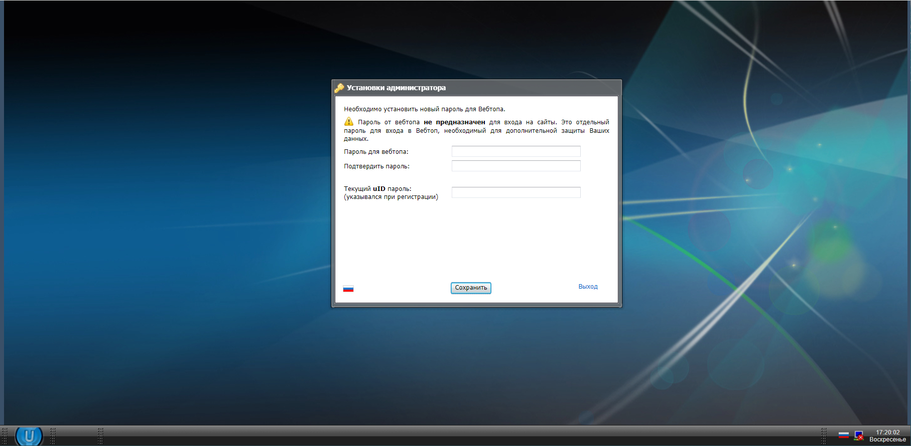Screen dimensions: 911x446
Task: Click the Воскресенье day label in the taskbar
Action: coord(887,439)
